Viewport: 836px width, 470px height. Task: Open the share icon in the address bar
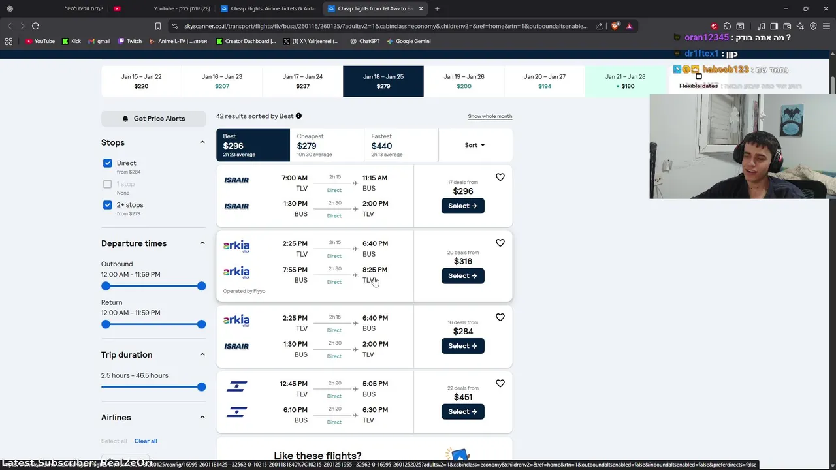coord(599,26)
